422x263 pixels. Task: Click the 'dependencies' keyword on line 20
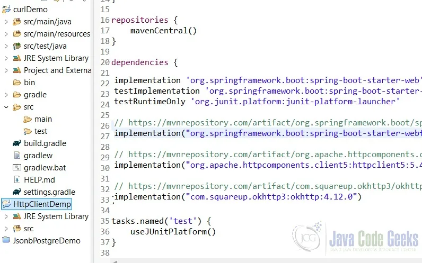tap(139, 62)
